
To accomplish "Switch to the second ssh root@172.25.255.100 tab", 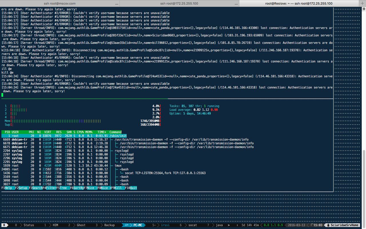I will 179,3.
